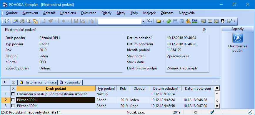Click the circled checkmark icon in bottom corner
Viewport: 255px width, 115px height.
pyautogui.click(x=250, y=112)
